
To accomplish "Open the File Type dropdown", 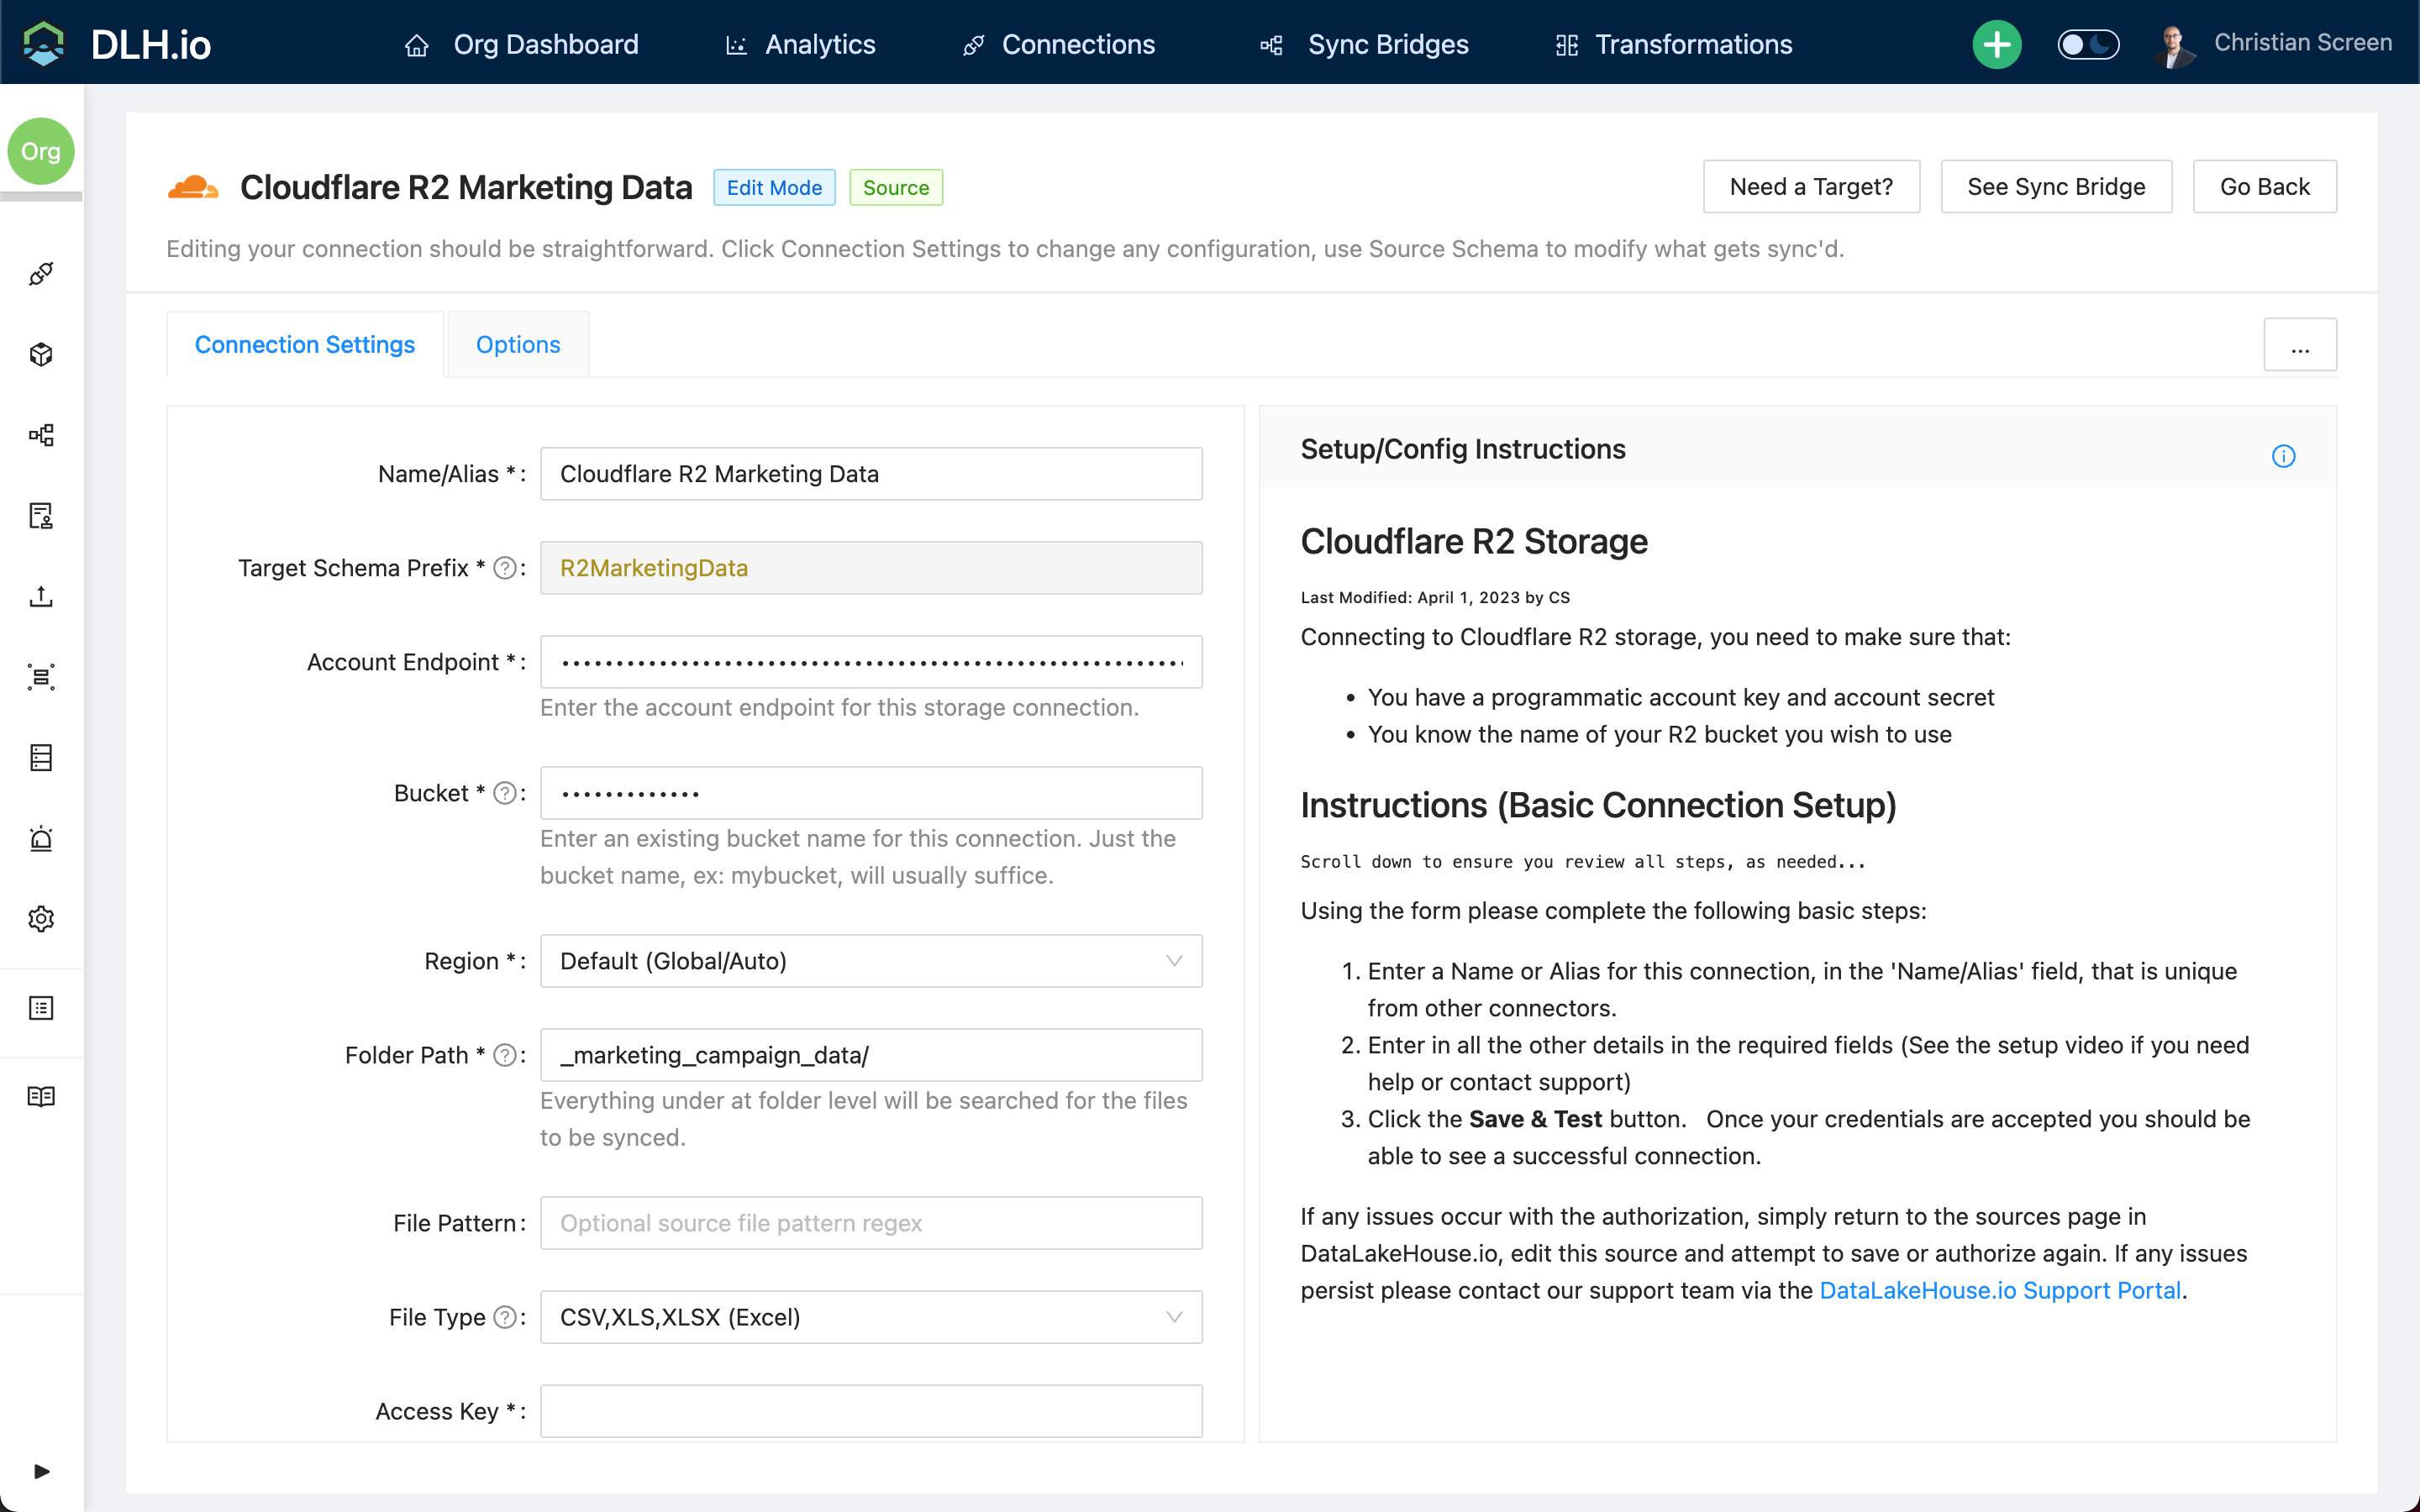I will (870, 1317).
